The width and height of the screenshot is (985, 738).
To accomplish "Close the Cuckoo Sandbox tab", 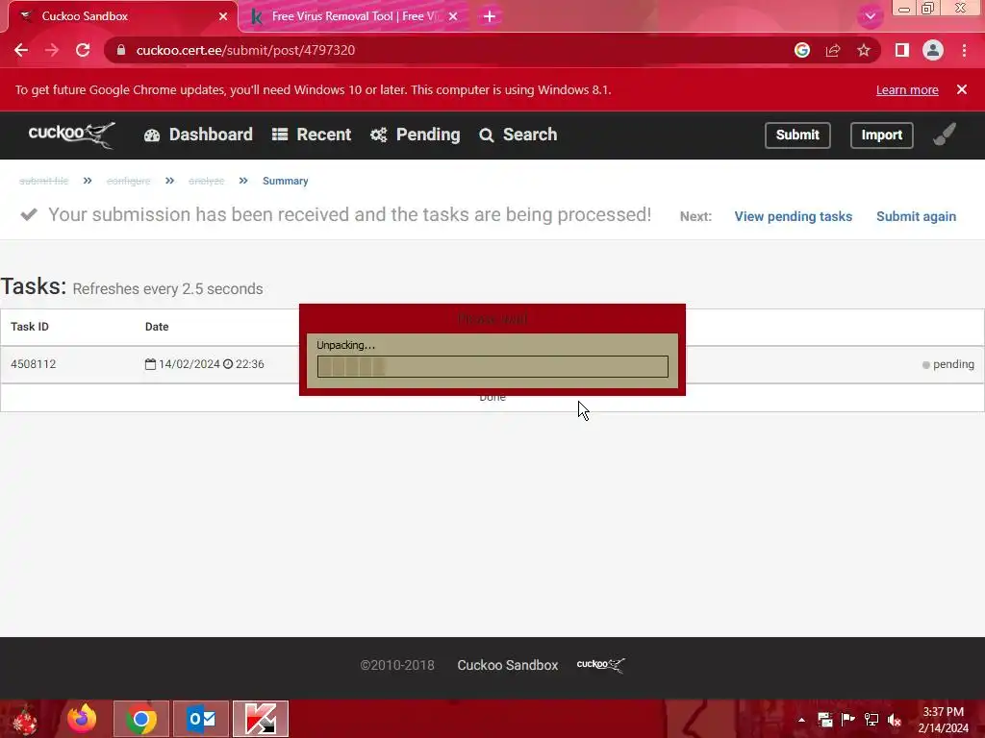I will click(x=223, y=16).
